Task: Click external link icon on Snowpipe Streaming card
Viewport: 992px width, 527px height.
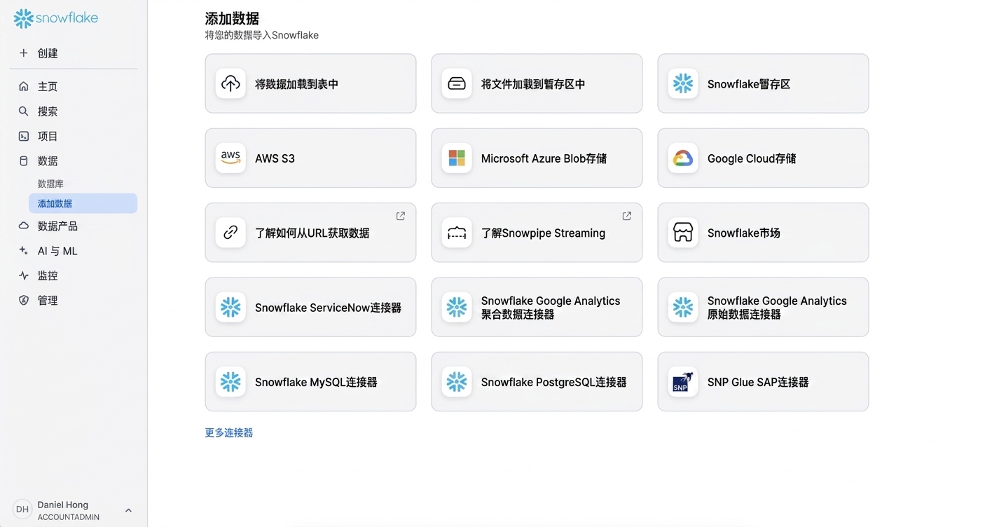Action: tap(627, 216)
